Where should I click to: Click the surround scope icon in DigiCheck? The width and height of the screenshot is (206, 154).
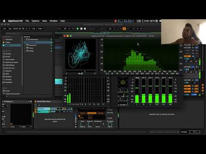coord(122,83)
